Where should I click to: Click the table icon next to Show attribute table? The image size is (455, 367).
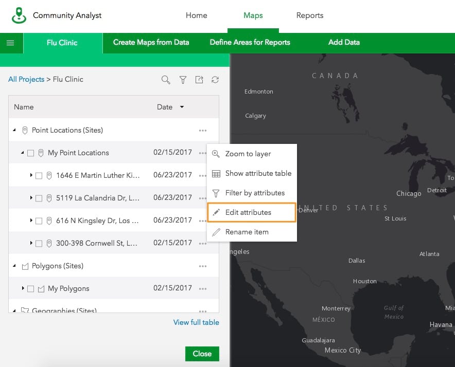(216, 174)
